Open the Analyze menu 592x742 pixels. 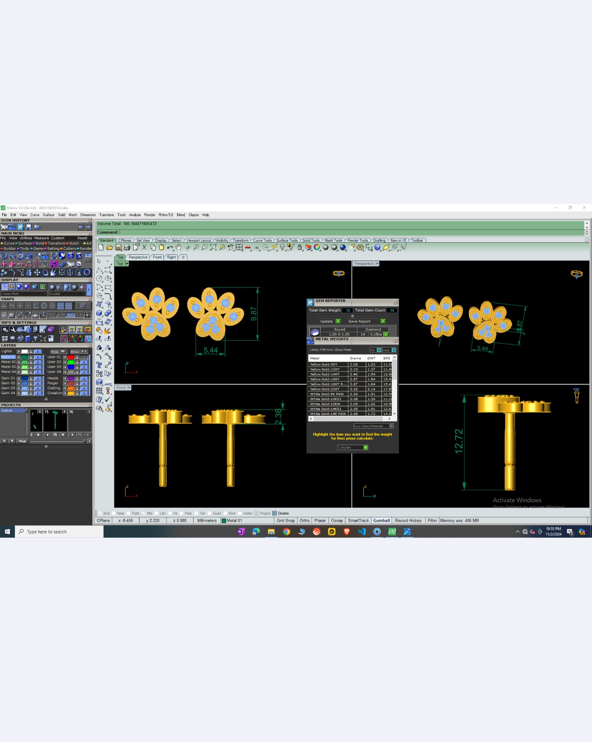pyautogui.click(x=135, y=215)
